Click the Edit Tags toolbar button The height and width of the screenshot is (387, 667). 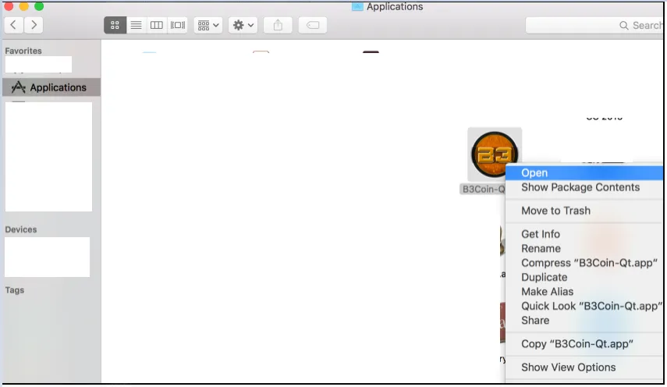coord(313,25)
